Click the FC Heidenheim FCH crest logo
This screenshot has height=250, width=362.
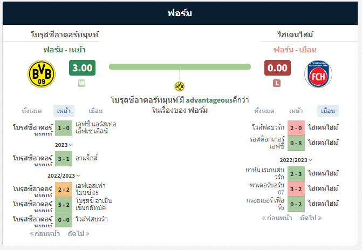pos(318,74)
